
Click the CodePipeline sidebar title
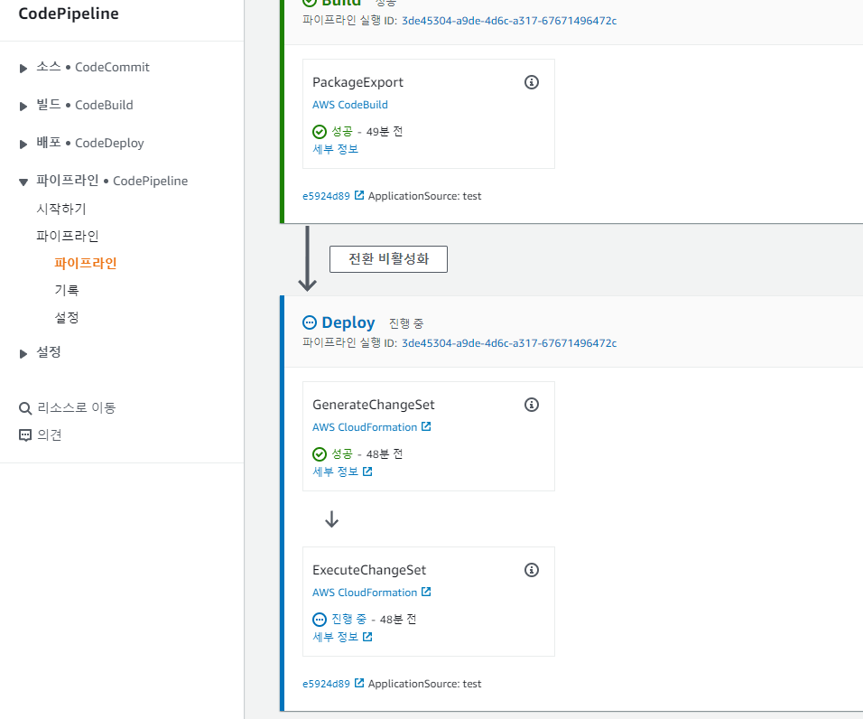pos(69,14)
